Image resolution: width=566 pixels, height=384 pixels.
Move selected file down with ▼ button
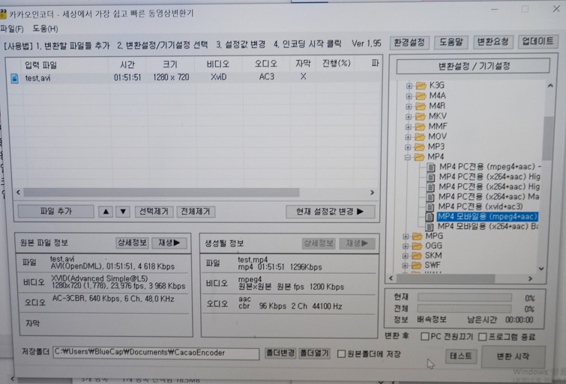point(123,212)
